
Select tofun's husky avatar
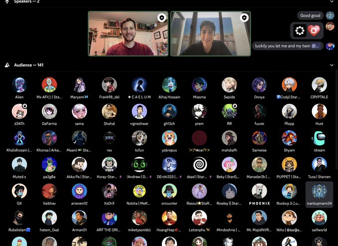tap(139, 138)
